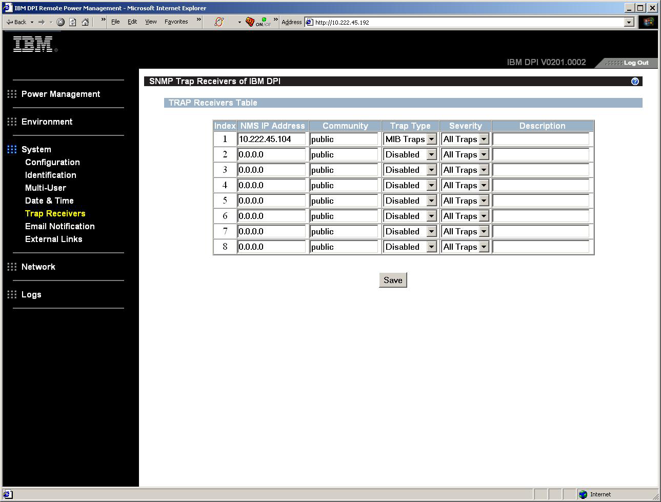
Task: Open the address bar dropdown arrow
Action: (629, 22)
